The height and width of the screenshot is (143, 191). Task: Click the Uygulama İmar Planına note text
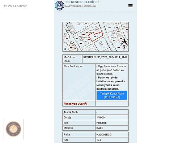(111, 70)
